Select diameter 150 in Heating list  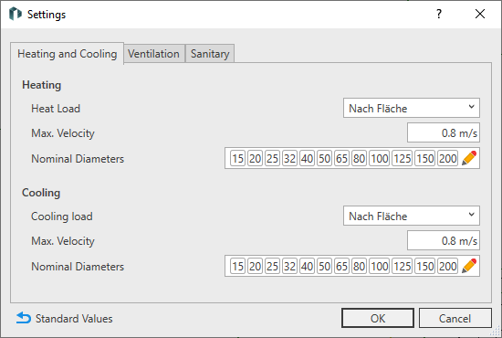point(425,158)
